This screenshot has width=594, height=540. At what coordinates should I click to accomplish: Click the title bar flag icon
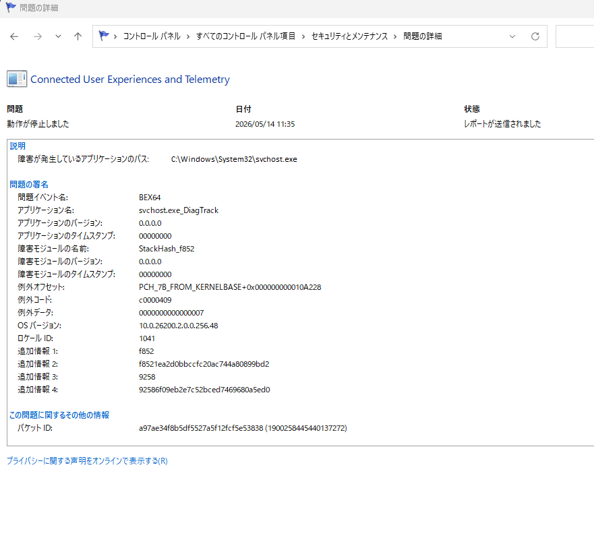coord(11,7)
